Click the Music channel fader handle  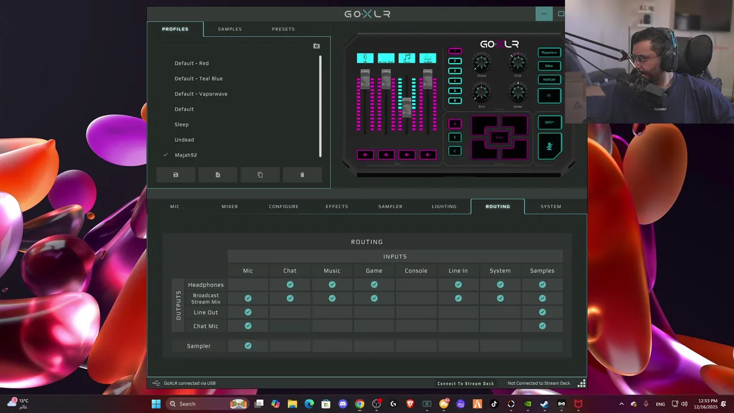pos(407,107)
